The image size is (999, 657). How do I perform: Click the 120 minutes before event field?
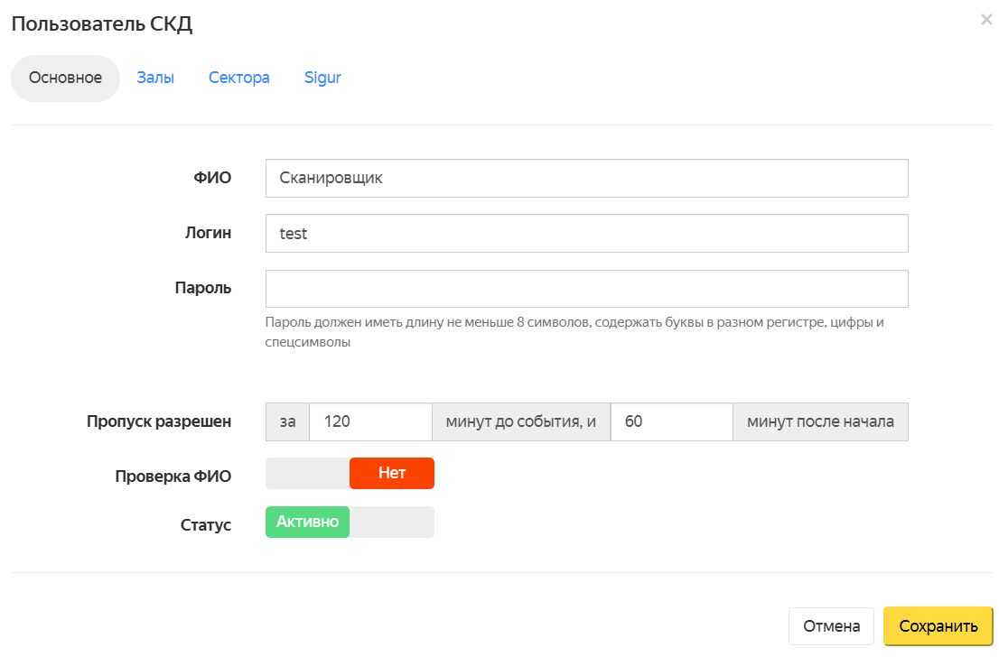tap(370, 421)
